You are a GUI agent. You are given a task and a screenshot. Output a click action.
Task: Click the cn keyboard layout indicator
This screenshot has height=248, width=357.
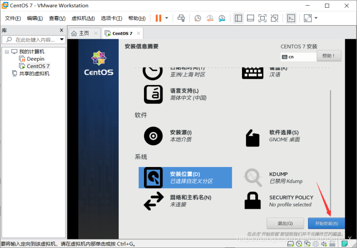[x=299, y=57]
